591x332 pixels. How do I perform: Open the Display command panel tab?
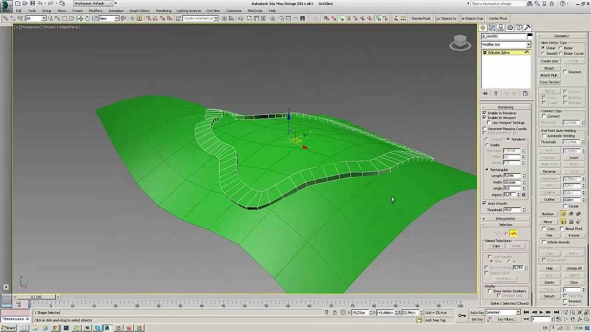click(x=519, y=28)
